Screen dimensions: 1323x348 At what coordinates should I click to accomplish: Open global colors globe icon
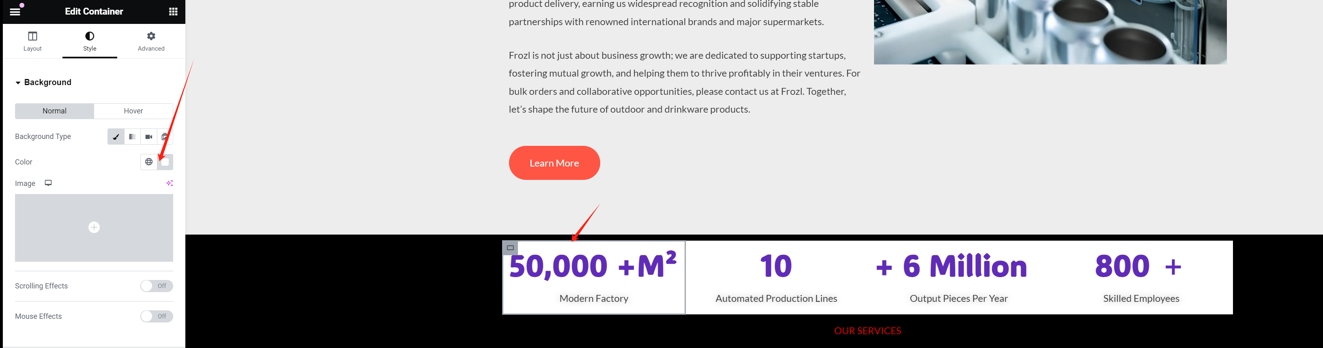(x=148, y=162)
